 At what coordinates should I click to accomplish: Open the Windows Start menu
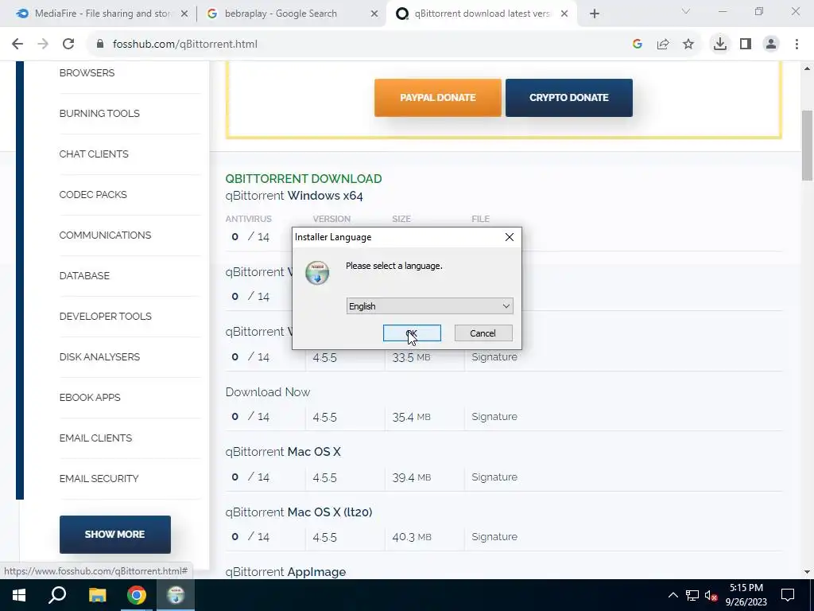pyautogui.click(x=19, y=595)
